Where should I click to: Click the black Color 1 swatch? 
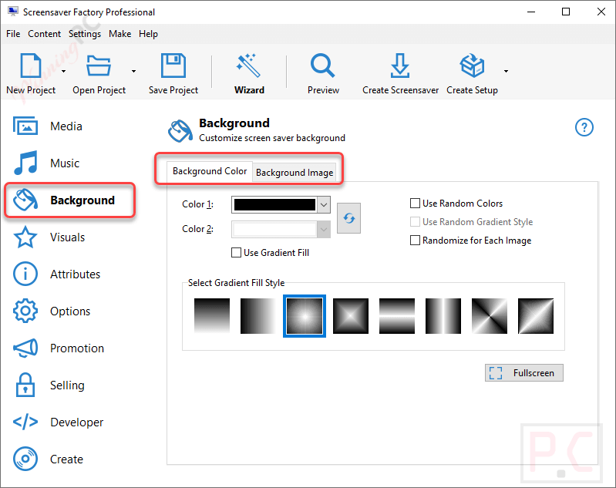point(274,205)
